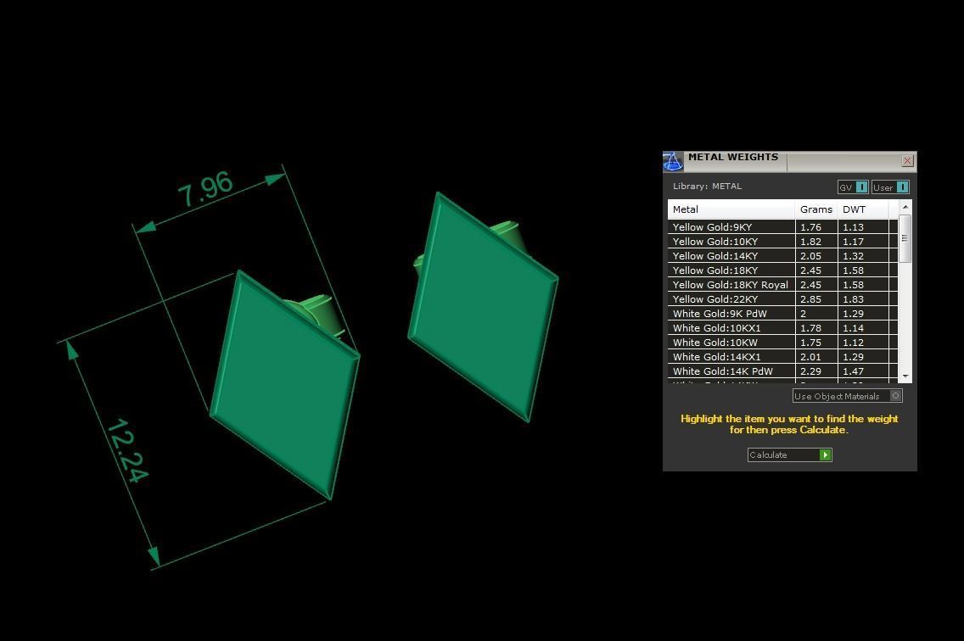Toggle the User library switch
The height and width of the screenshot is (641, 964).
point(889,187)
